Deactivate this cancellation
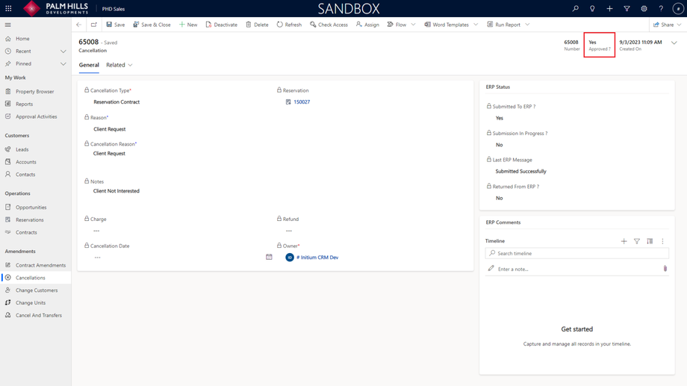687x386 pixels. pos(221,25)
